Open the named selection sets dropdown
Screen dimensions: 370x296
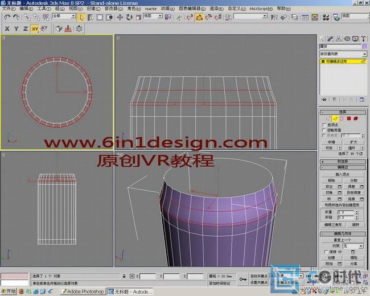(250, 16)
